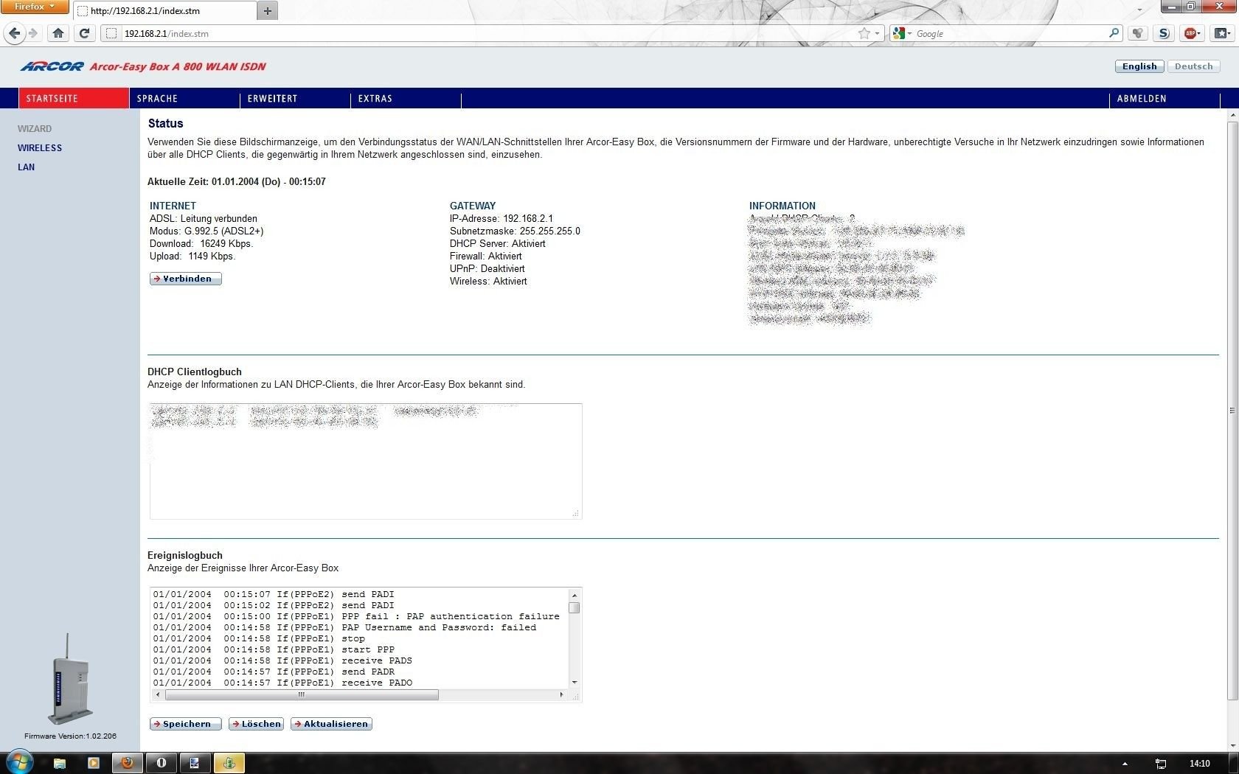This screenshot has width=1239, height=774.
Task: Click the Löschen button
Action: coord(256,724)
